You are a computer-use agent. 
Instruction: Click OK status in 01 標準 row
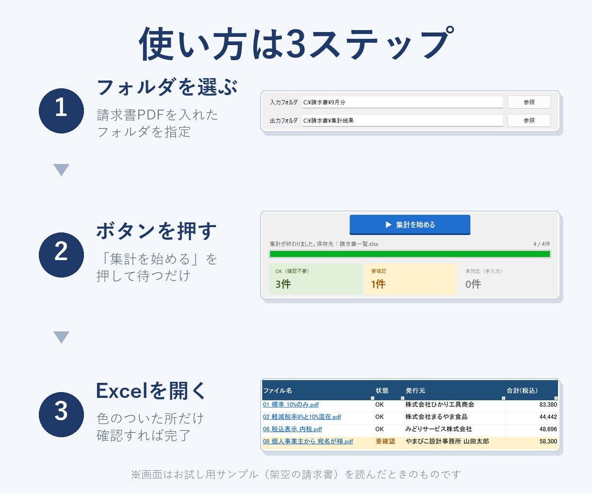point(379,405)
